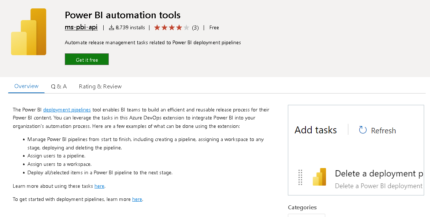The width and height of the screenshot is (430, 217).
Task: Click the circular Refresh arrow icon
Action: [363, 130]
